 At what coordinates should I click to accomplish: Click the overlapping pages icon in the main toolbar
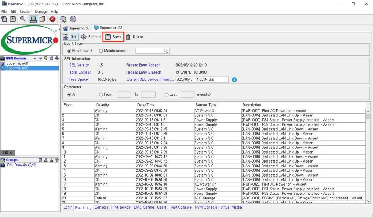(x=42, y=19)
